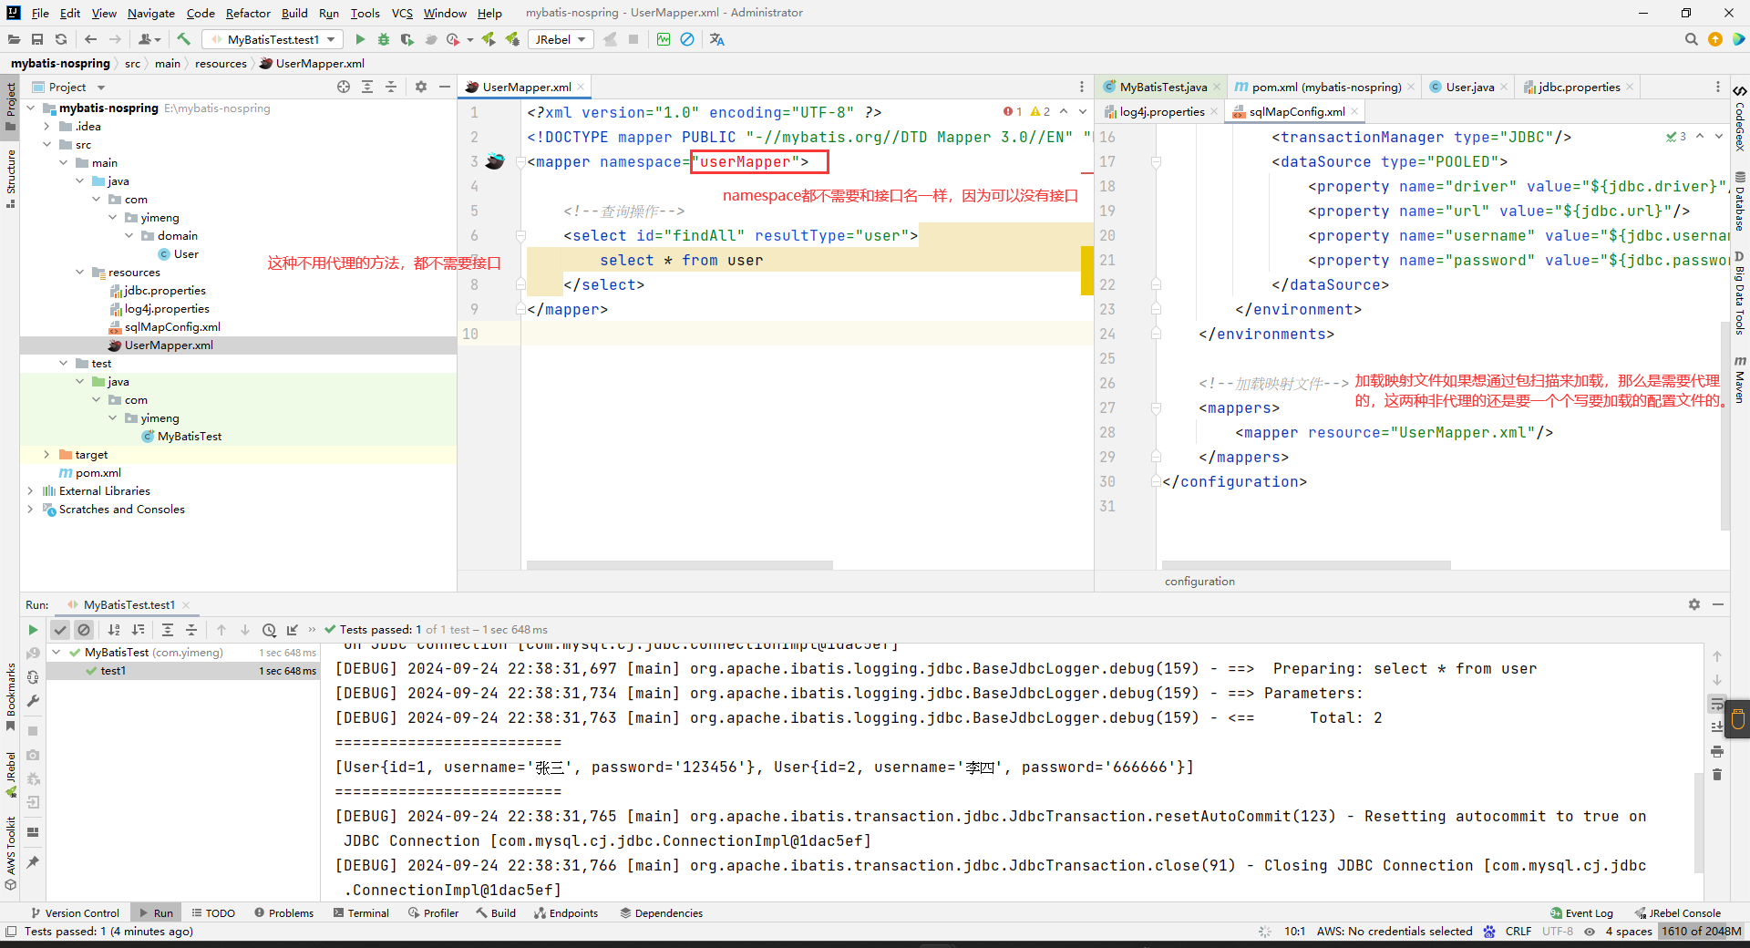
Task: Click the MyBatis bird gutter icon on line 3
Action: (x=495, y=161)
